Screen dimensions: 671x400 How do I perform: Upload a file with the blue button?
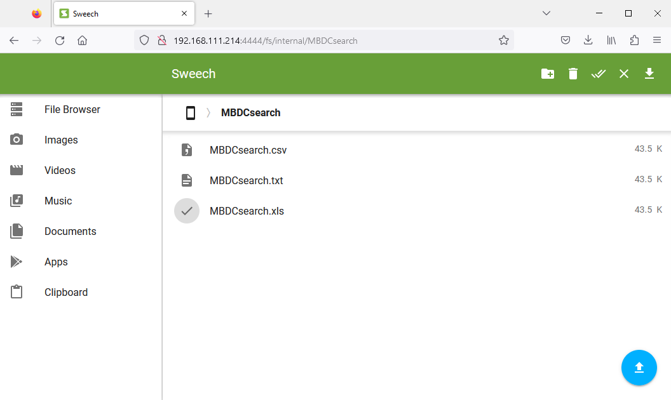tap(639, 368)
